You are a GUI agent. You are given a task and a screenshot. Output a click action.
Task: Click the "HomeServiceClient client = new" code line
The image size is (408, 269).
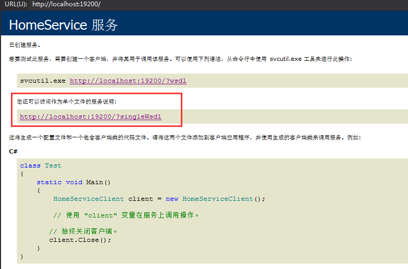159,199
